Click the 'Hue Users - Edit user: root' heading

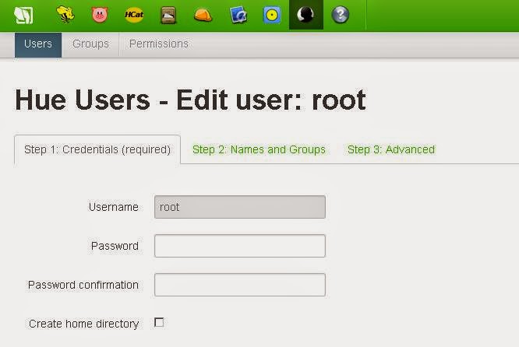[x=190, y=100]
